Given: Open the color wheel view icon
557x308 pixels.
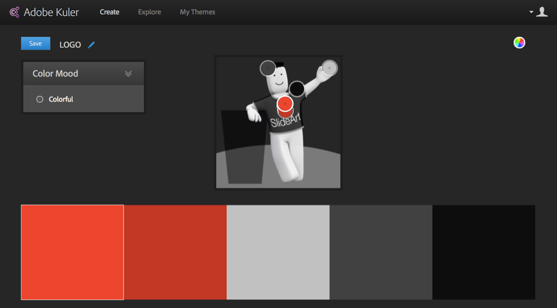Looking at the screenshot, I should [x=519, y=42].
